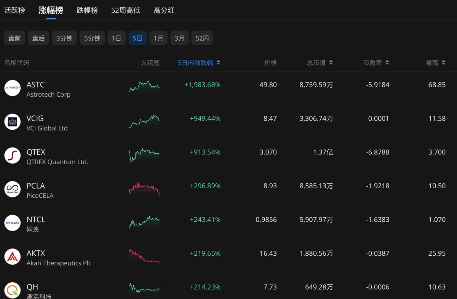View the ASTC sparkline chart
The image size is (457, 299).
pyautogui.click(x=144, y=87)
